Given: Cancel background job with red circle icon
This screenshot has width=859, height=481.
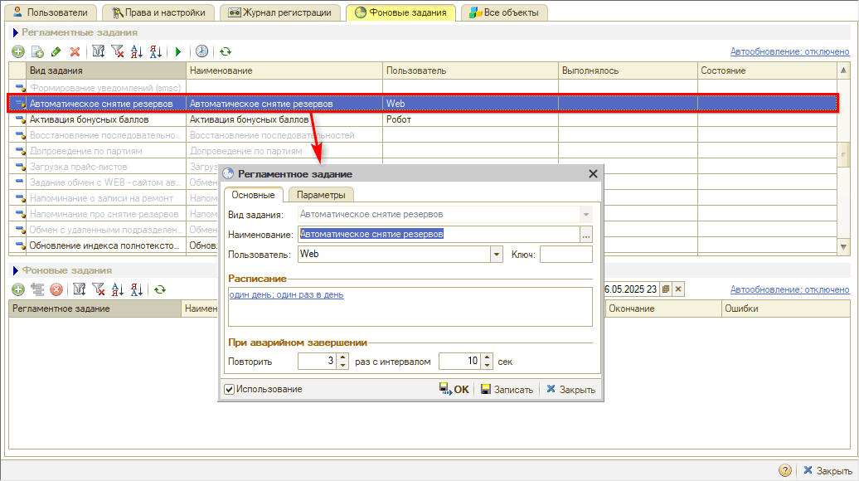Looking at the screenshot, I should (56, 289).
